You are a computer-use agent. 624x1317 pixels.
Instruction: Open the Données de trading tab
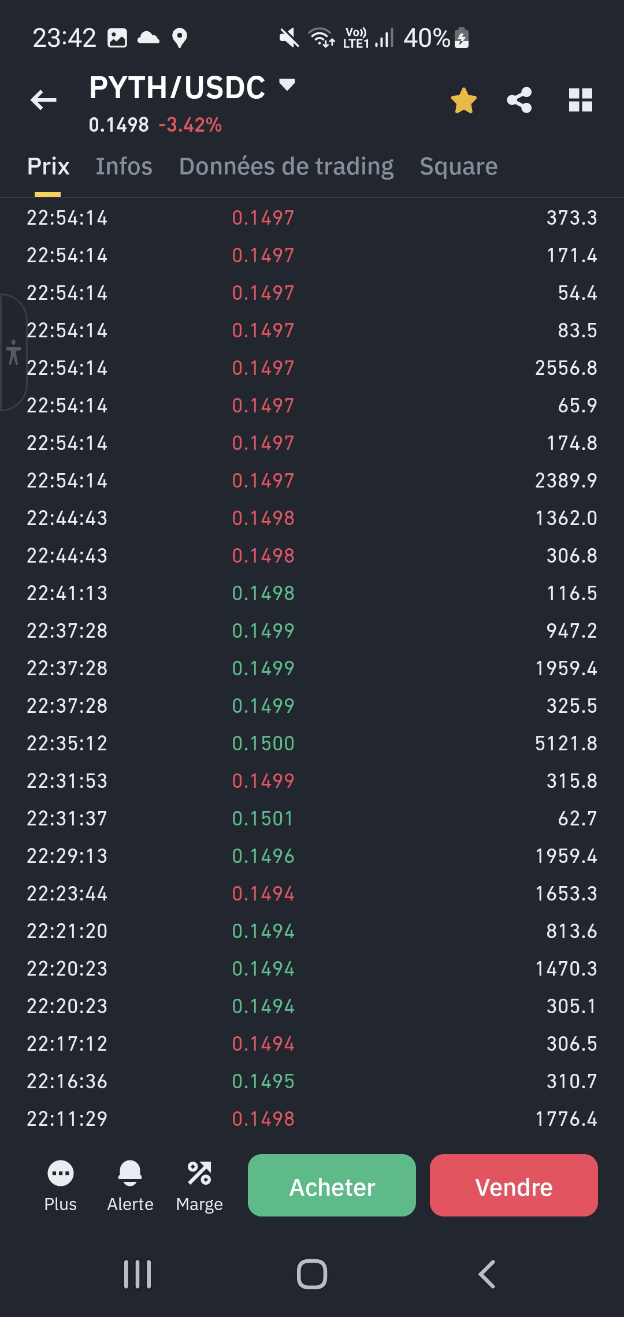tap(286, 166)
